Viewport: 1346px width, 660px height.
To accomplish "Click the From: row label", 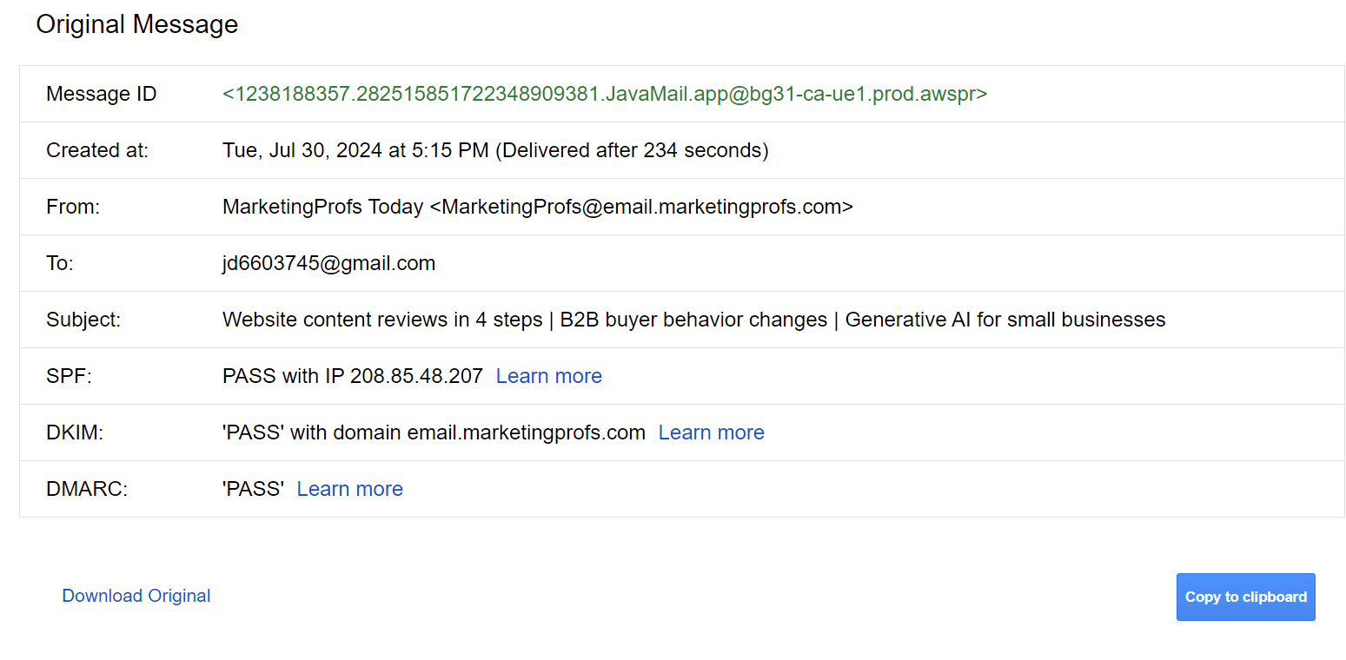I will click(x=73, y=207).
